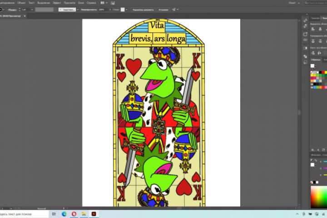Click the second align objects icon
The width and height of the screenshot is (327, 218).
point(320,29)
